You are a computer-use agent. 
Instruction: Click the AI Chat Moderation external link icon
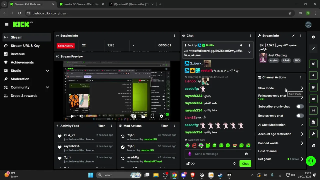pos(302,125)
